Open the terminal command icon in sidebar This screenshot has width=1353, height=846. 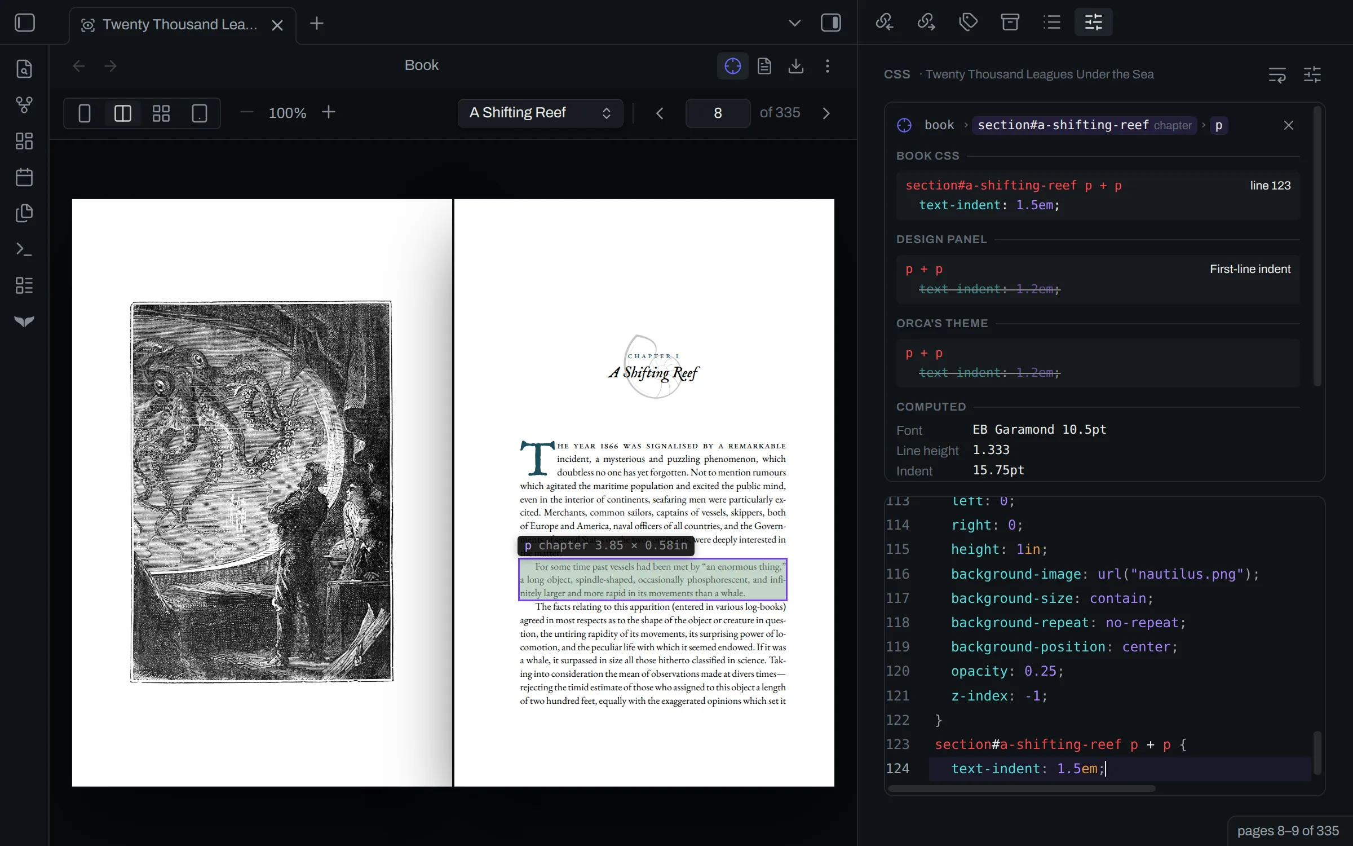point(24,249)
